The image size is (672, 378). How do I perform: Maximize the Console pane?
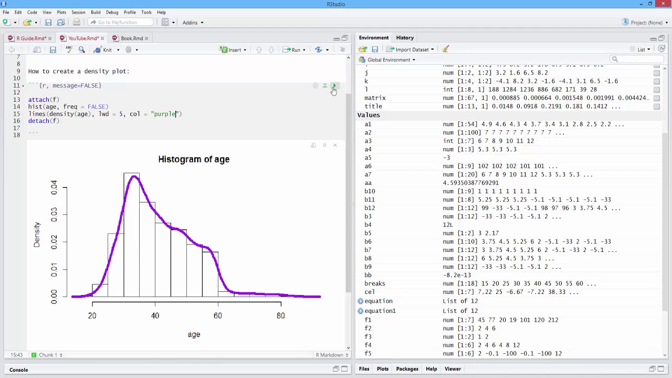(344, 369)
